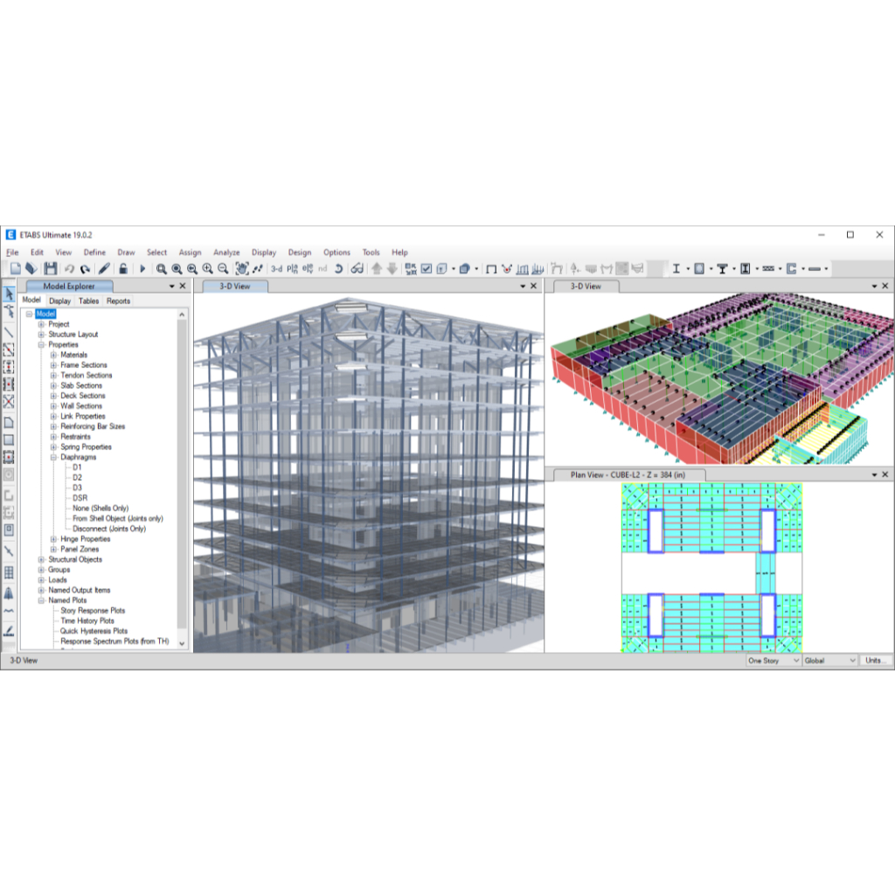
Task: Open the One Story dropdown in status bar
Action: click(x=774, y=661)
